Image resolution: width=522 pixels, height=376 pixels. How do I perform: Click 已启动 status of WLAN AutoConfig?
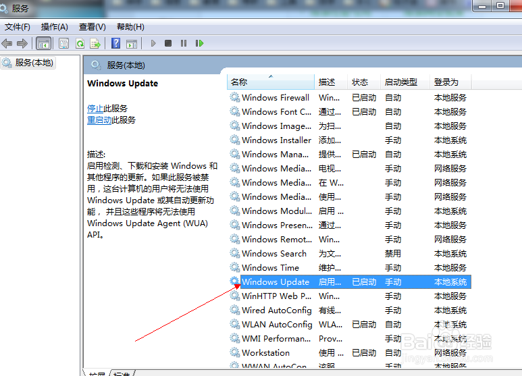point(364,325)
